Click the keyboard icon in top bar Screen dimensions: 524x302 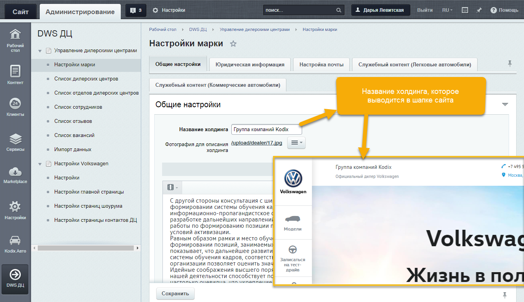coord(465,10)
